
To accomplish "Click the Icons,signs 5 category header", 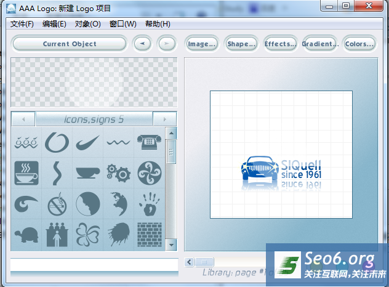I will click(94, 119).
